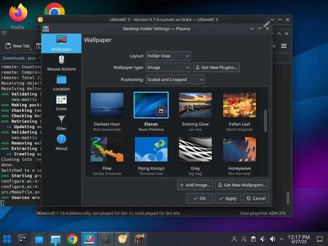The image size is (328, 246).
Task: Switch to the Konsole terminal taskbar entry
Action: click(x=106, y=239)
